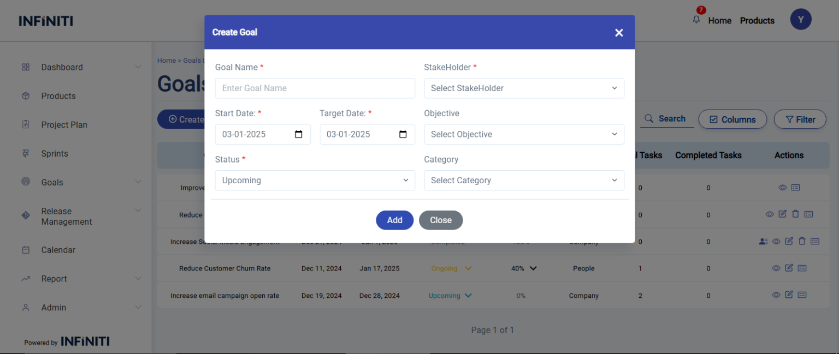The width and height of the screenshot is (839, 354).
Task: Expand the 40% progress chevron
Action: click(533, 268)
